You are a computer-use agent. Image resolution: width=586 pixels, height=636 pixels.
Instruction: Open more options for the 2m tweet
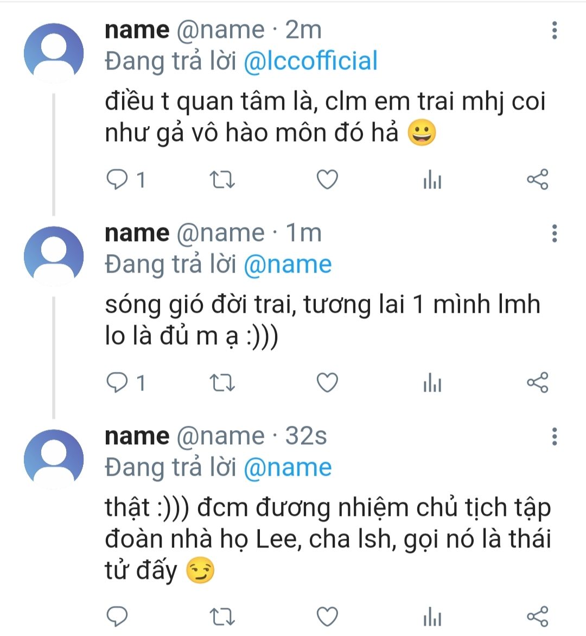[x=555, y=30]
